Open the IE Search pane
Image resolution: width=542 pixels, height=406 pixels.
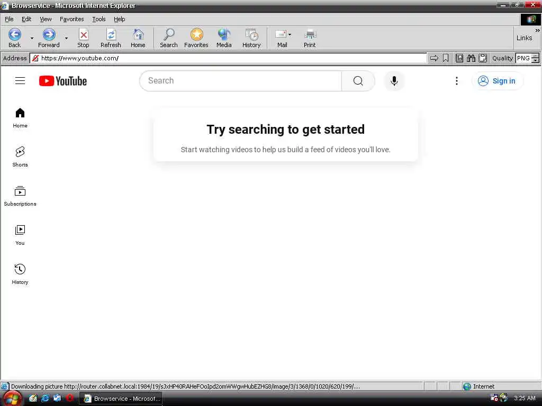click(169, 38)
